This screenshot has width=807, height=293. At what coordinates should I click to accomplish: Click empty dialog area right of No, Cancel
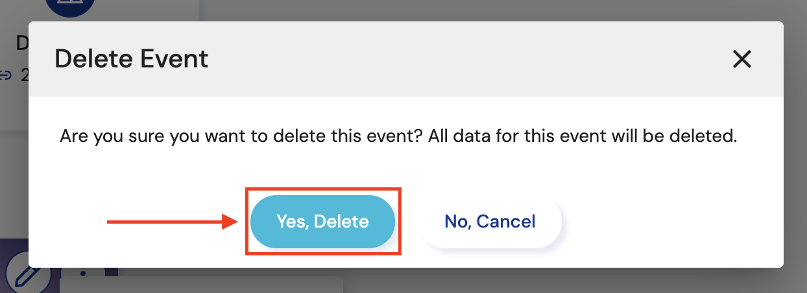pyautogui.click(x=668, y=222)
